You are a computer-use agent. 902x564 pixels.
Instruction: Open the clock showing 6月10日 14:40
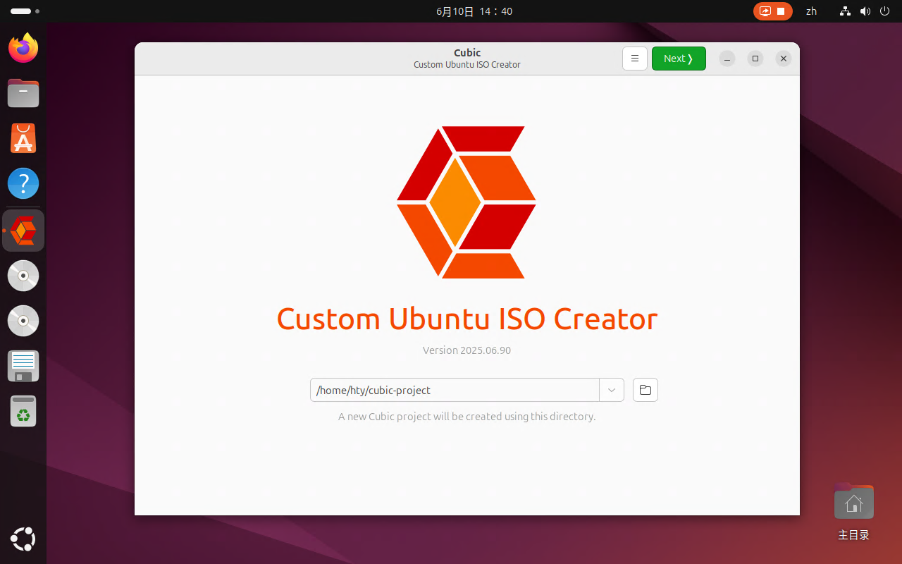click(474, 11)
